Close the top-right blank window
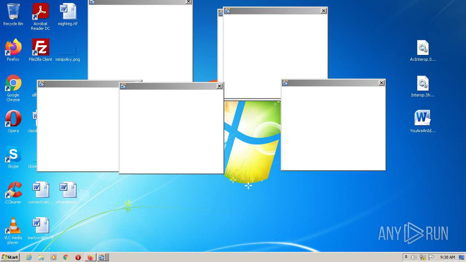The width and height of the screenshot is (466, 262). click(324, 11)
